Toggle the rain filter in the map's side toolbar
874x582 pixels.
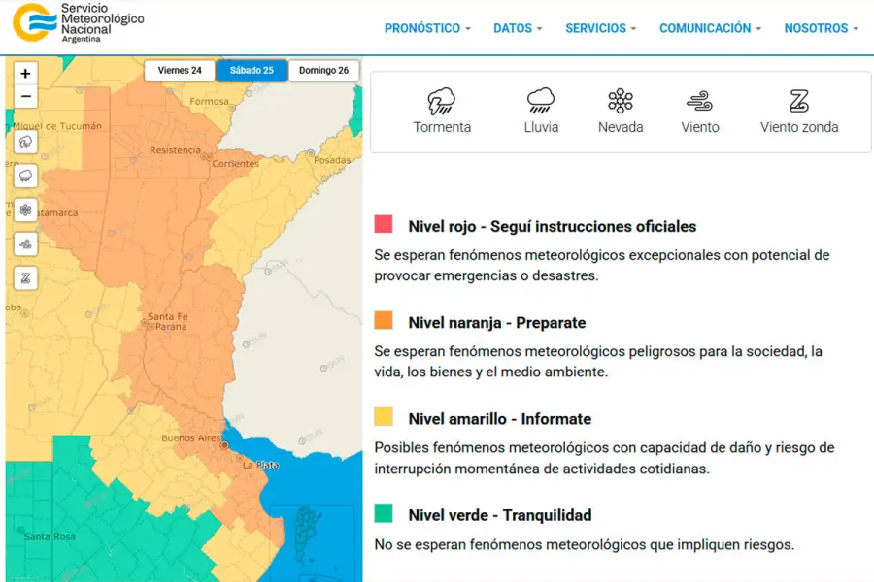pos(25,176)
